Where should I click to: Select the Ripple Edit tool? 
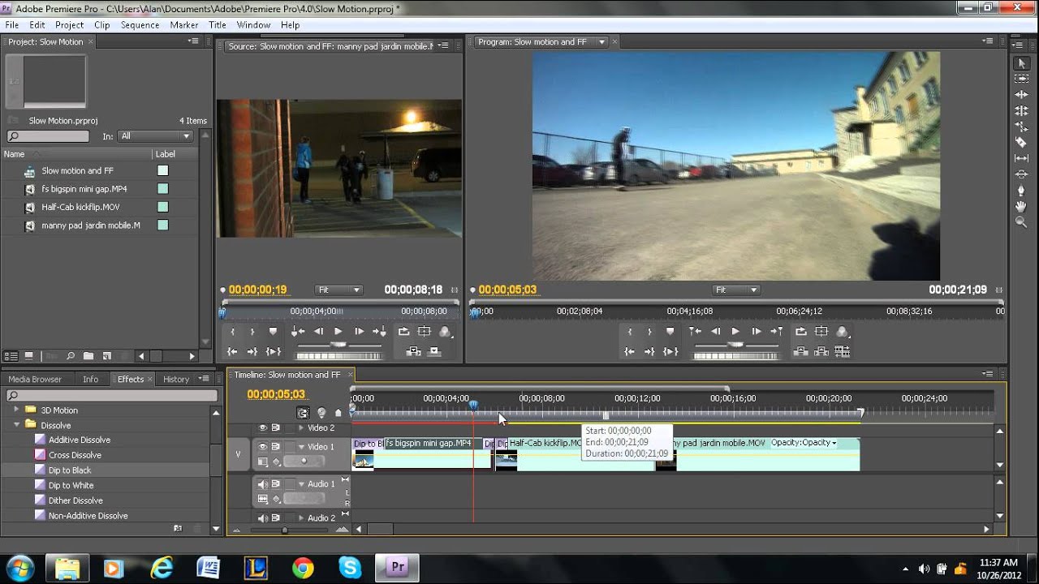coord(1021,95)
